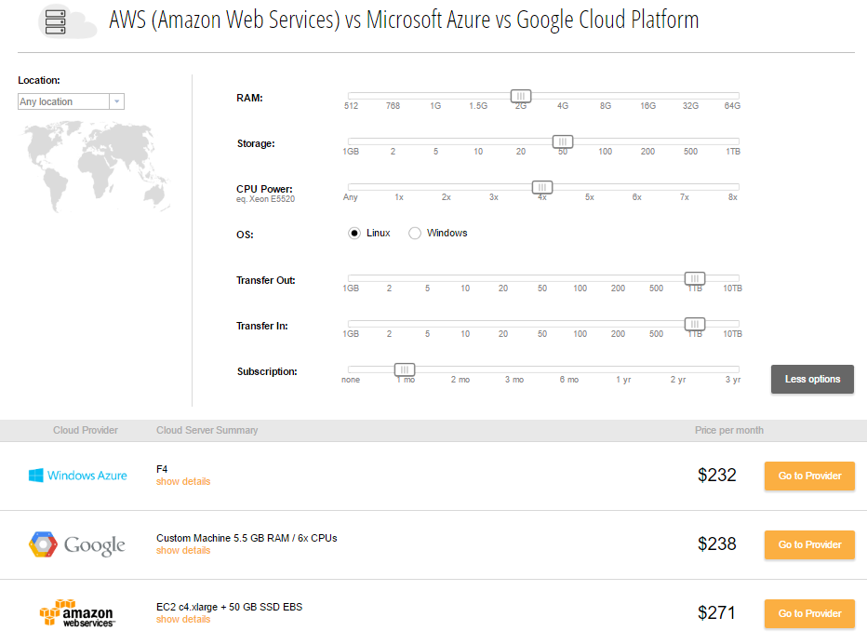Click the Transfer Out slider handle
Viewport: 867px width, 644px height.
pos(695,278)
